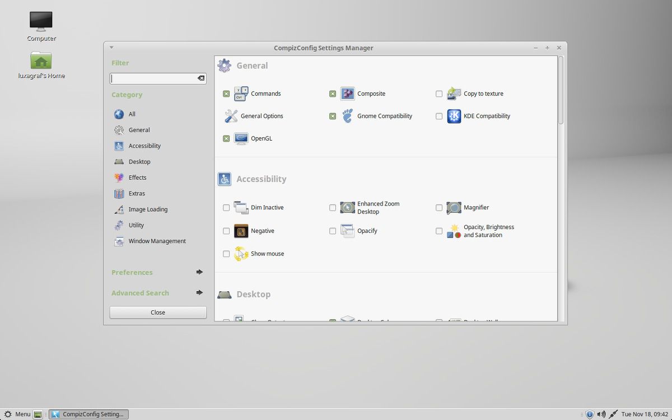The image size is (672, 420).
Task: Expand the Preferences section arrow
Action: (x=199, y=272)
